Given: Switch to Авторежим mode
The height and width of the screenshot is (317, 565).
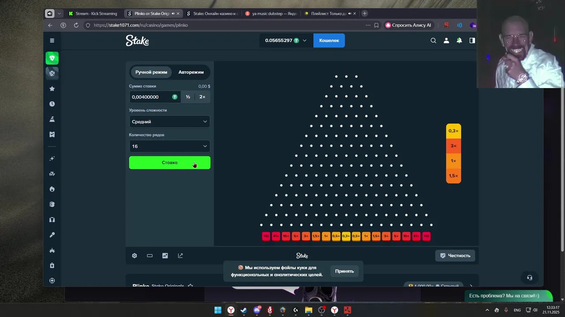Looking at the screenshot, I should tap(191, 72).
